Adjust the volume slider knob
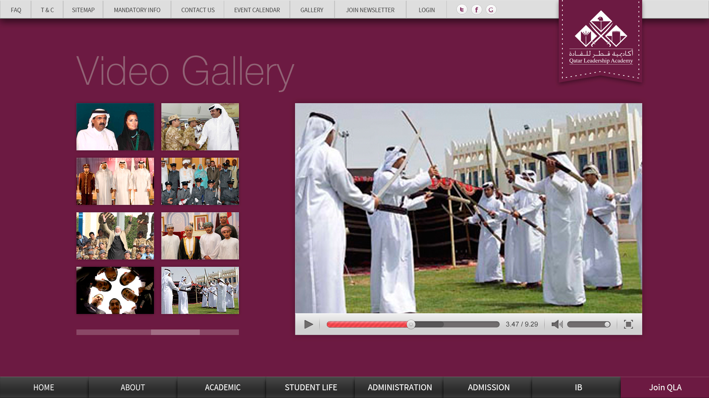709x398 pixels. point(607,324)
